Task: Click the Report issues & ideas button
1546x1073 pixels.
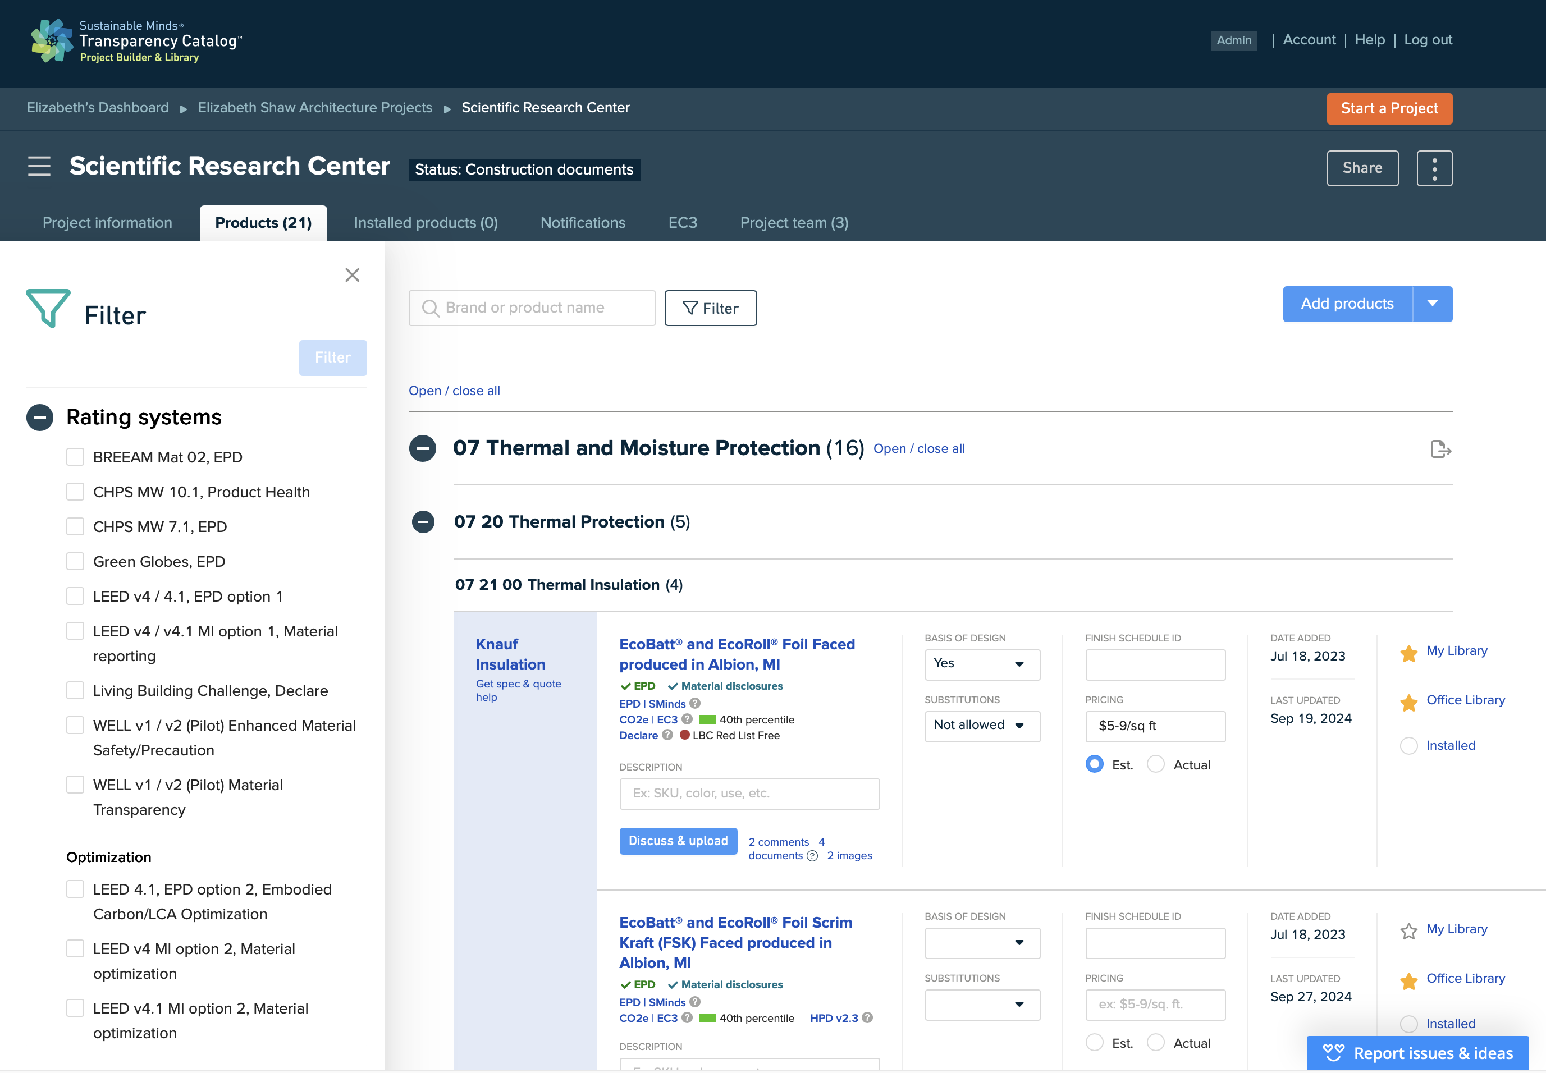Action: click(x=1417, y=1053)
